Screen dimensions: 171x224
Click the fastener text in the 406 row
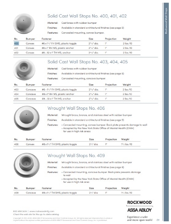coord(59,144)
